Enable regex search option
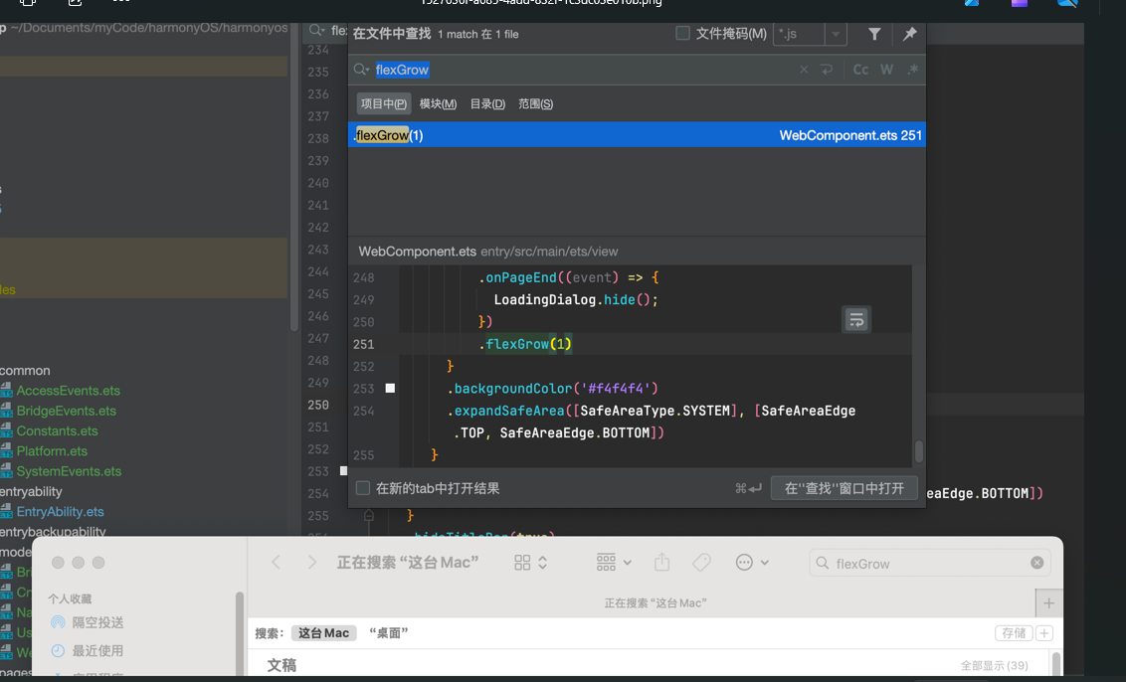 [912, 70]
